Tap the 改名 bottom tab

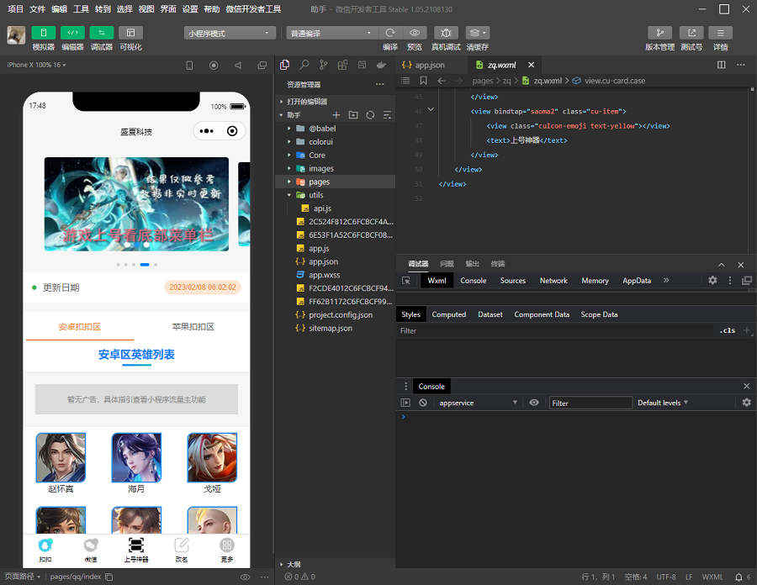point(182,550)
